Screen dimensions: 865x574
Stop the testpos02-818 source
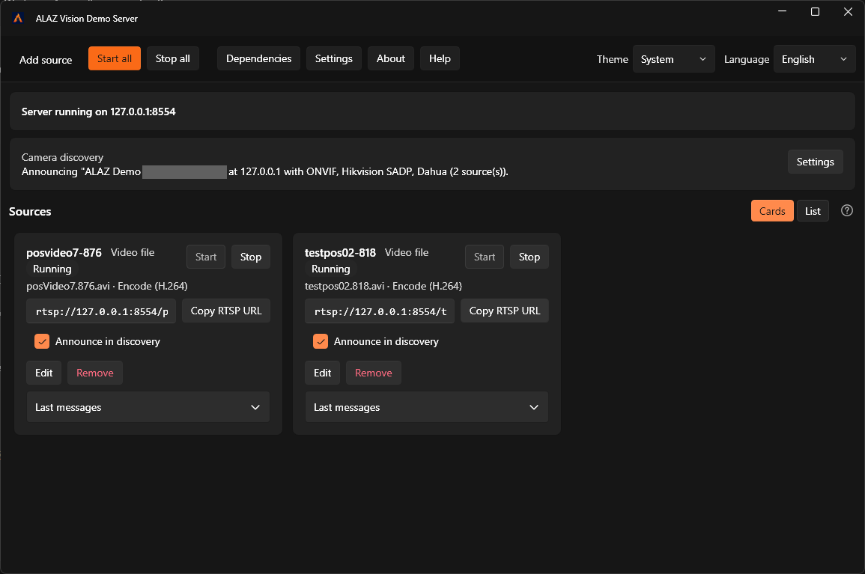529,257
